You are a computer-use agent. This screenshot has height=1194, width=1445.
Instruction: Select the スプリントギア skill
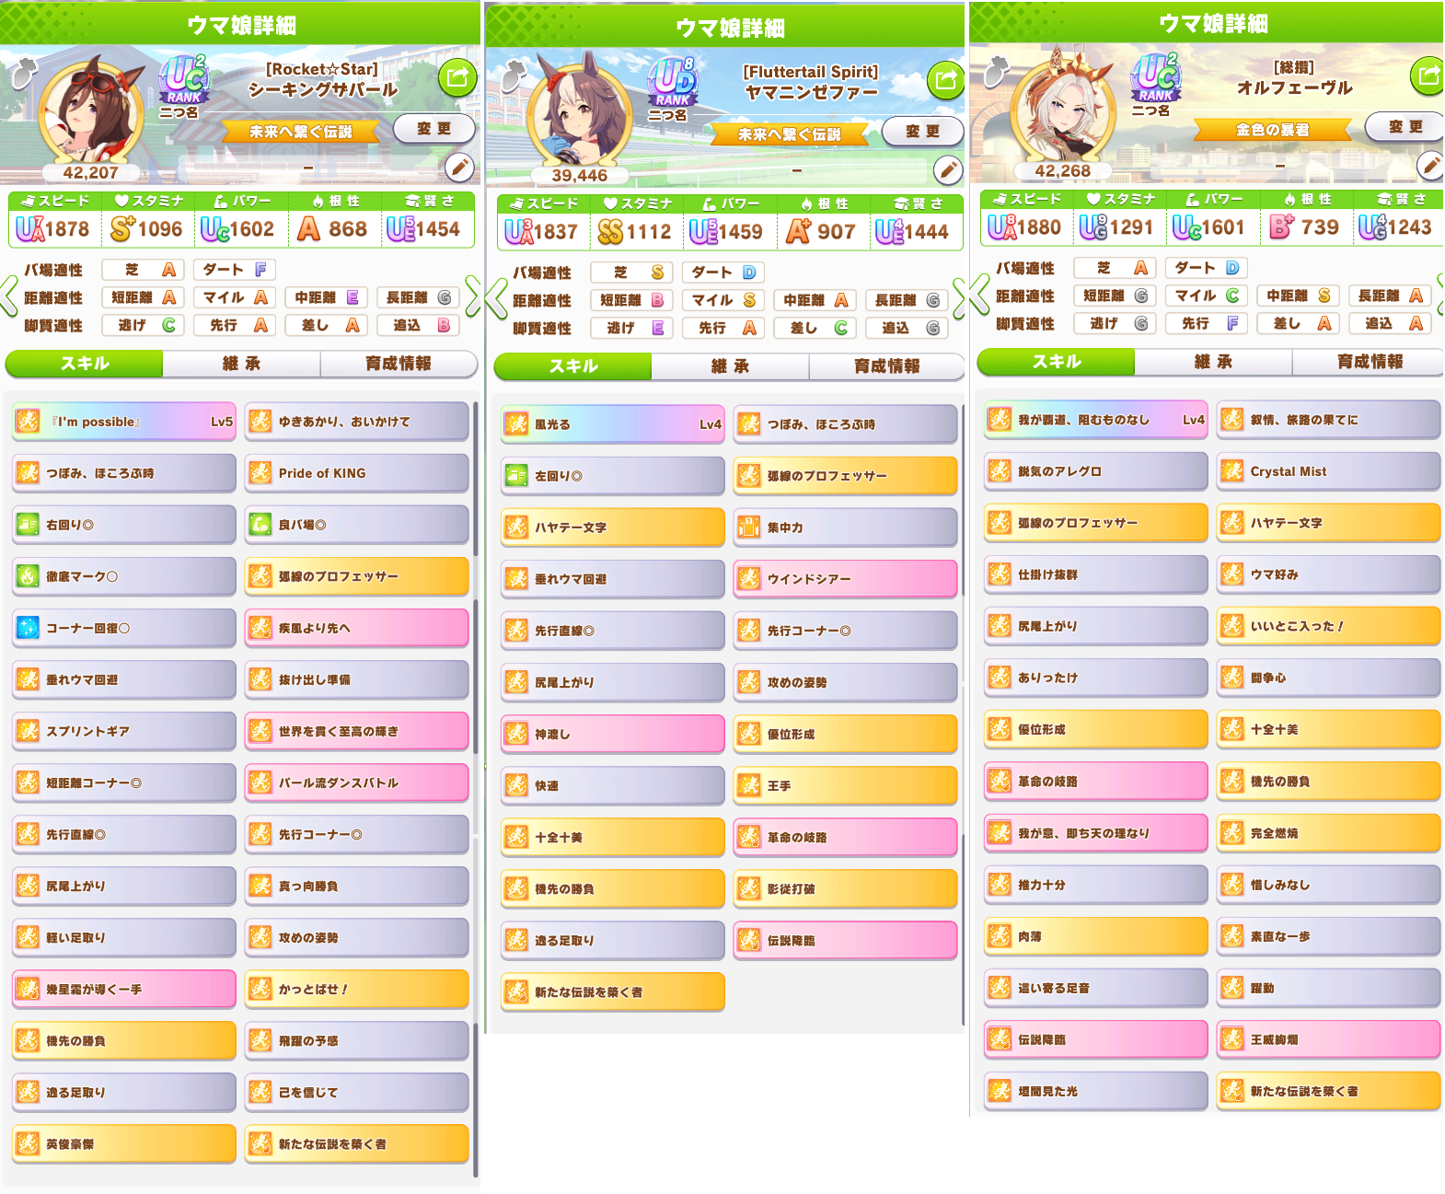coord(124,731)
